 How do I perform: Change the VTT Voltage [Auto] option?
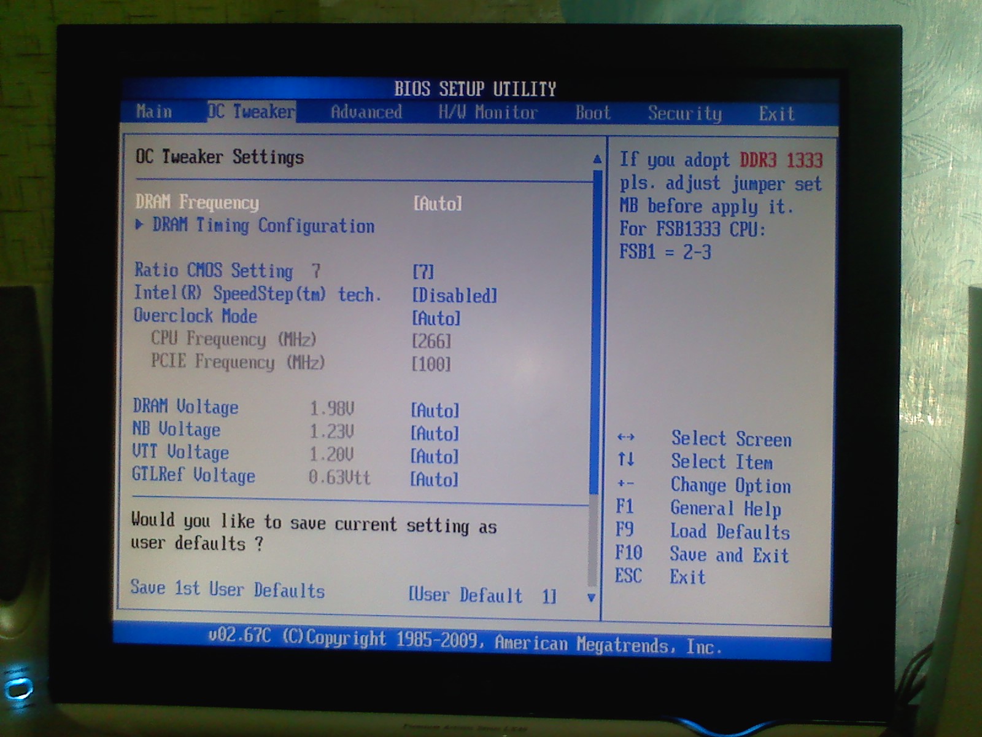435,456
